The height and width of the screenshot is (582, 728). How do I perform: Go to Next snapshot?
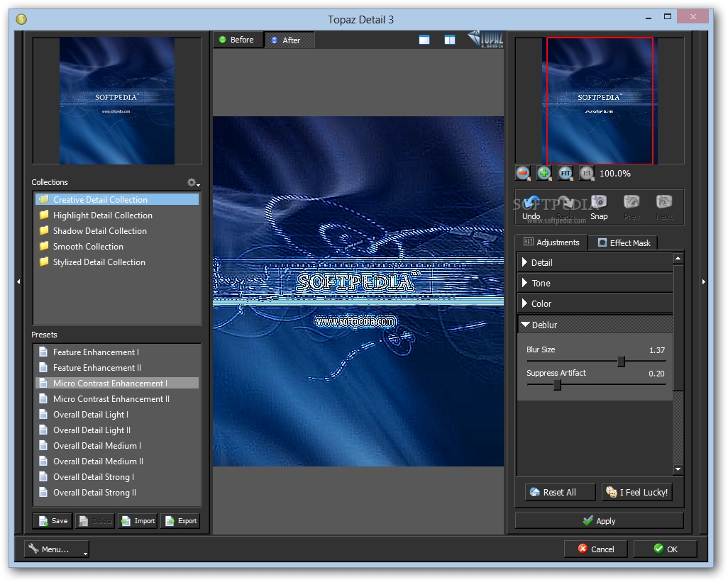[664, 207]
